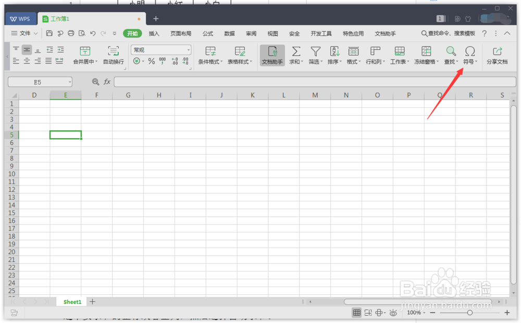Open help with question mark button
Screen dimensions: 521x323
click(x=485, y=33)
